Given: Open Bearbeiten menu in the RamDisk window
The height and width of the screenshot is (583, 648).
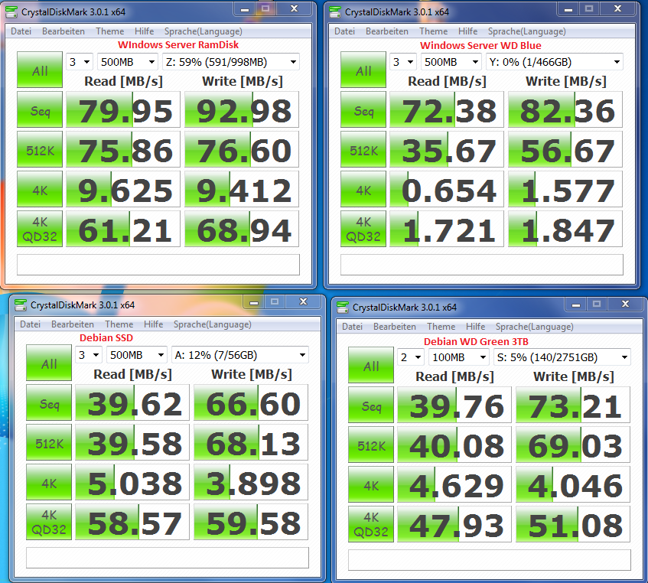Looking at the screenshot, I should click(63, 31).
